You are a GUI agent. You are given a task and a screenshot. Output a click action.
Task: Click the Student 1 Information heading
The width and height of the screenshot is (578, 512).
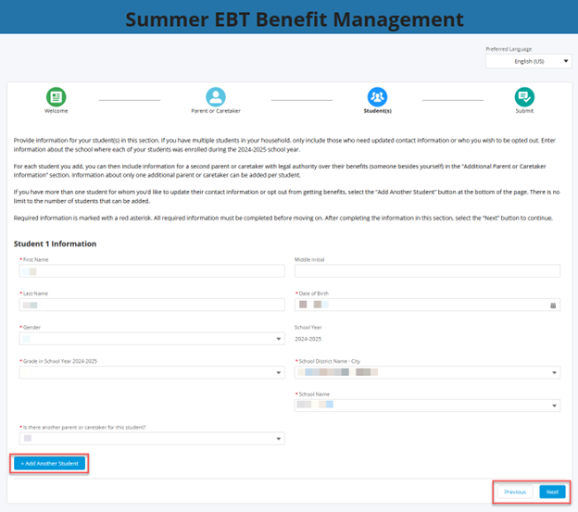click(x=56, y=244)
